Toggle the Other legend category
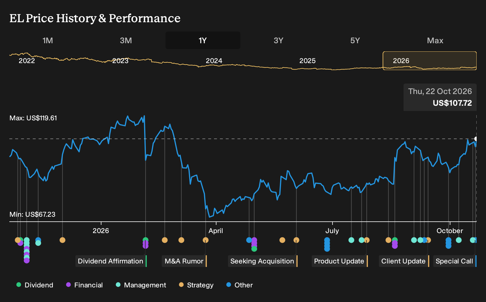Screen dimensions: 486x302 239,285
